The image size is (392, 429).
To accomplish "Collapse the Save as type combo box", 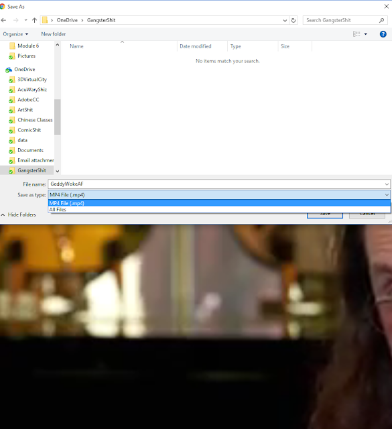I will [387, 195].
